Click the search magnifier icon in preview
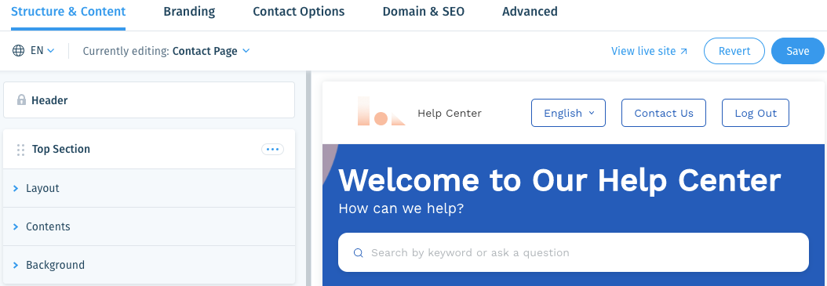827x286 pixels. tap(358, 253)
